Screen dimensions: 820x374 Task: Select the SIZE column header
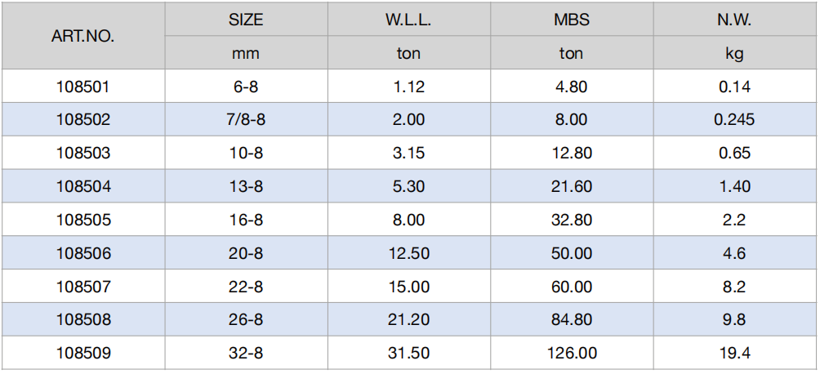(246, 20)
